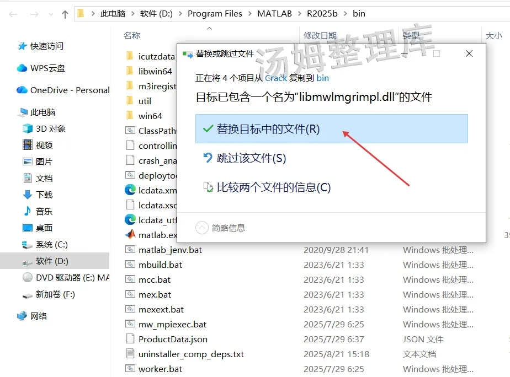Select 此电脑 in navigation pane

(x=42, y=112)
